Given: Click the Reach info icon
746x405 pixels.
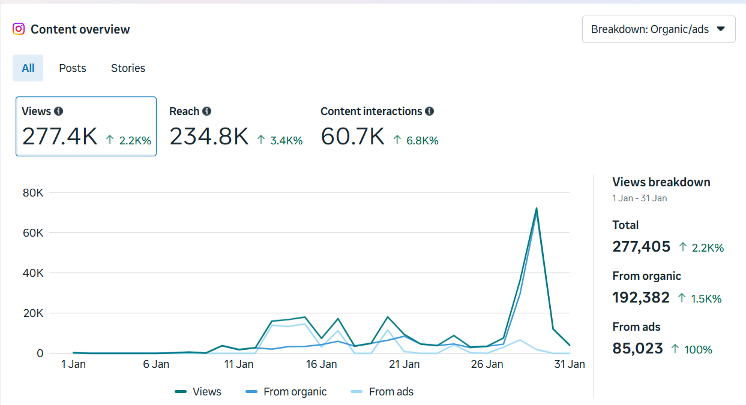Looking at the screenshot, I should click(207, 111).
